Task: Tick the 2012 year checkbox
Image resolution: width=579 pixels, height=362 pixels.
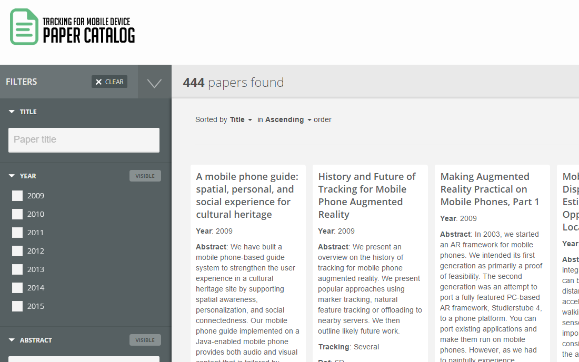Action: pos(17,251)
